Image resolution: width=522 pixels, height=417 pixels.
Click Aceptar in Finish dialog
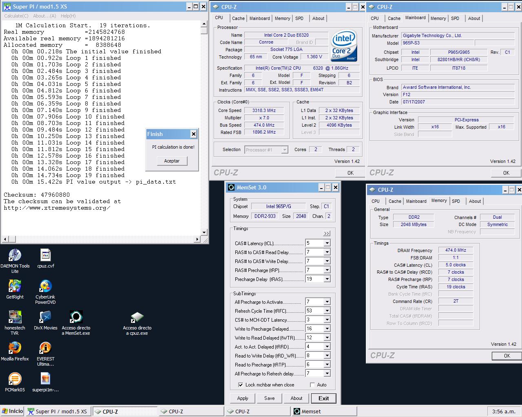[x=172, y=161]
